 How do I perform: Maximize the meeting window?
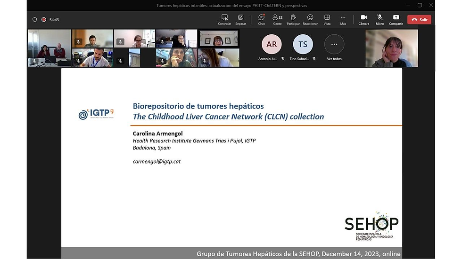coord(420,5)
